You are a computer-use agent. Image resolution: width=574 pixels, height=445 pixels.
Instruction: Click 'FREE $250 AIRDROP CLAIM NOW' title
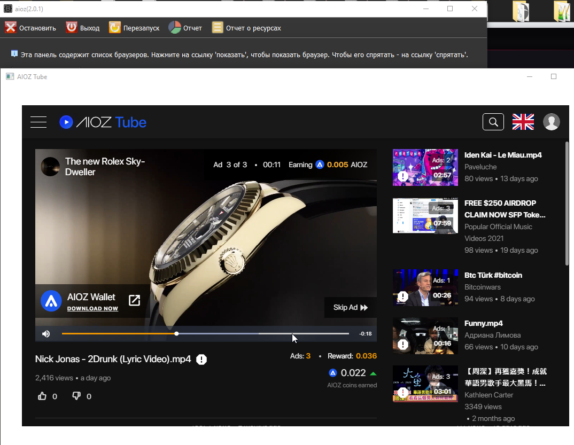(x=505, y=209)
